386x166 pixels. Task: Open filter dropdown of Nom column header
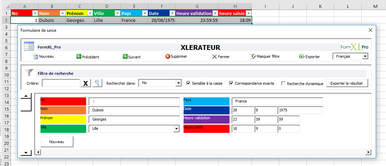pyautogui.click(x=62, y=13)
